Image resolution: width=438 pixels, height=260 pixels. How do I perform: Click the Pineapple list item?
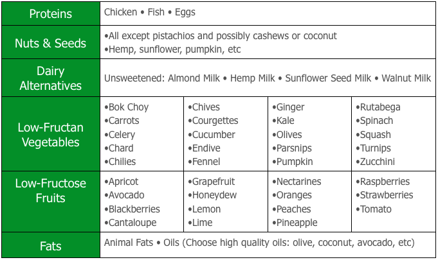295,223
